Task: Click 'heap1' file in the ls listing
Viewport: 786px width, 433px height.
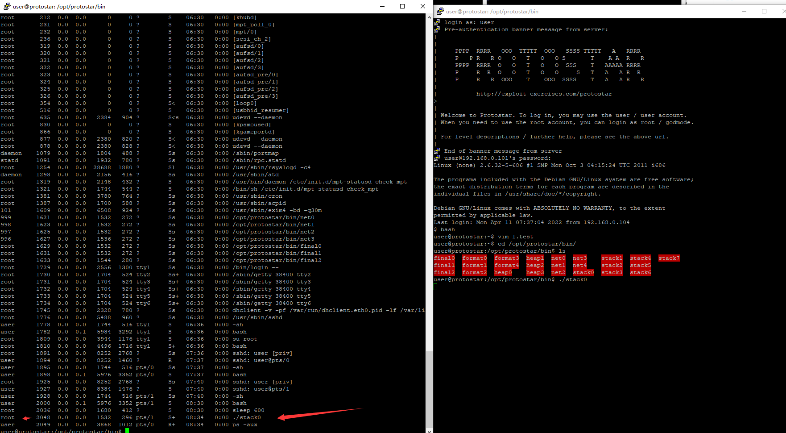Action: point(535,258)
